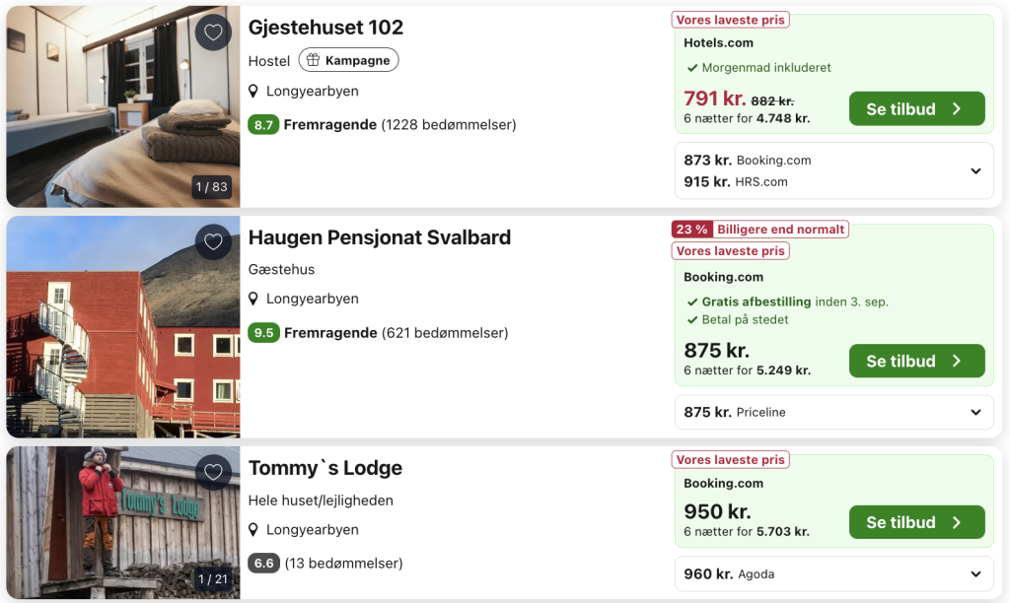Image resolution: width=1010 pixels, height=603 pixels.
Task: Click the 9.5 Fremragende rating badge
Action: click(263, 333)
